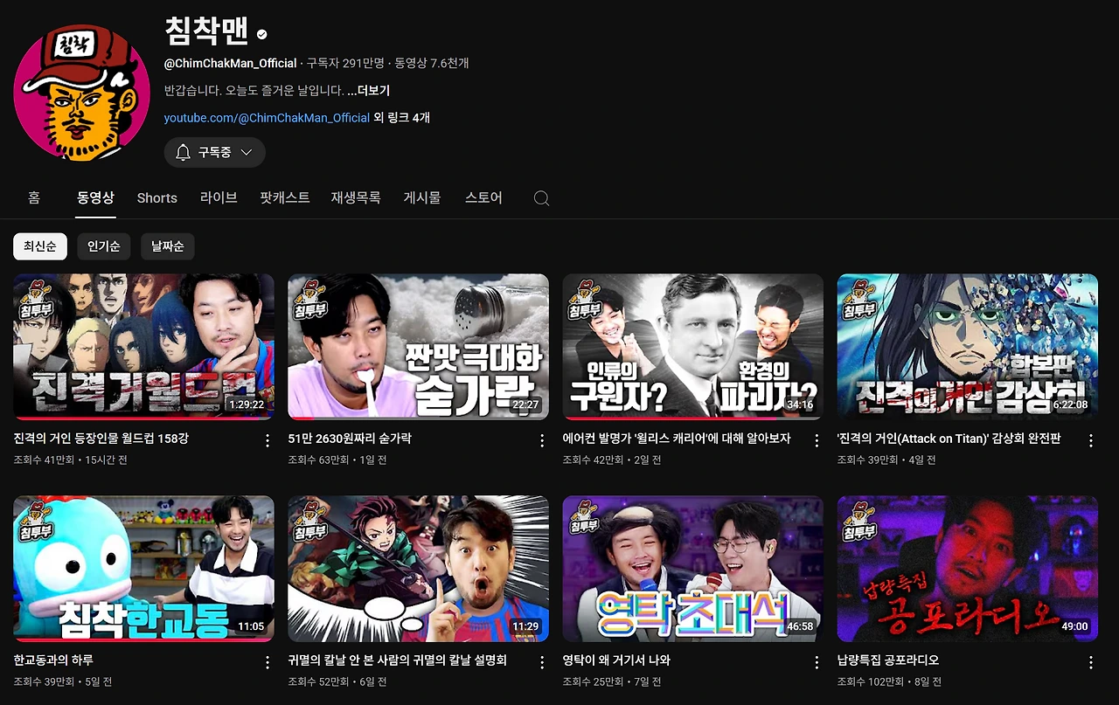
Task: Click 조회수 41만회 • 15시간 전 metadata
Action: coord(71,460)
